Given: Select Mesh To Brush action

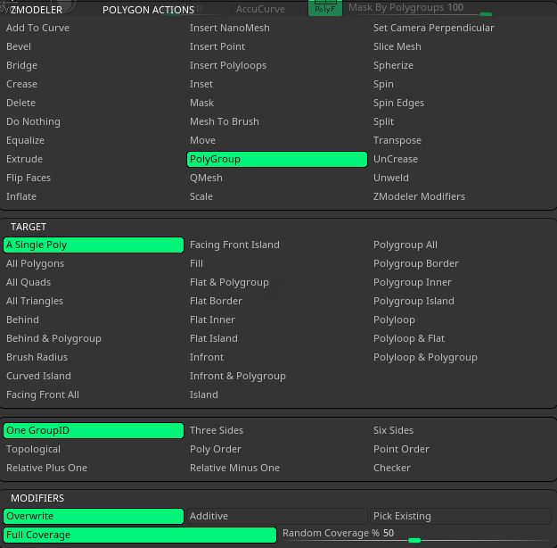Looking at the screenshot, I should coord(225,121).
